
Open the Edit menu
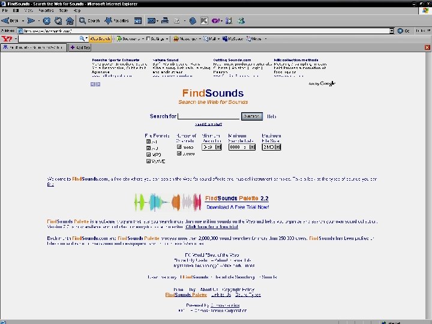(16, 10)
